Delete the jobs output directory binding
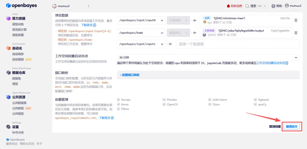 (296, 33)
